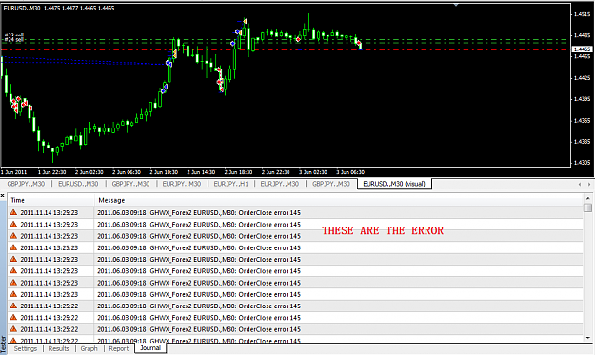Click the chart header EURUSD.,M30 quote text

[59, 8]
